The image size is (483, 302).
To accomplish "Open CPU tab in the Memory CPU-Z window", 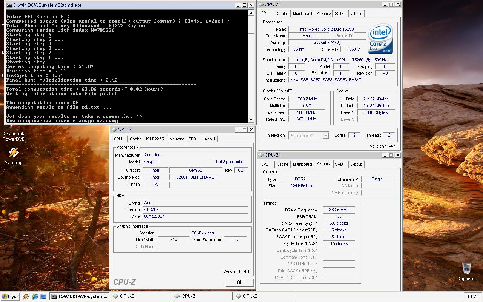I will click(265, 164).
